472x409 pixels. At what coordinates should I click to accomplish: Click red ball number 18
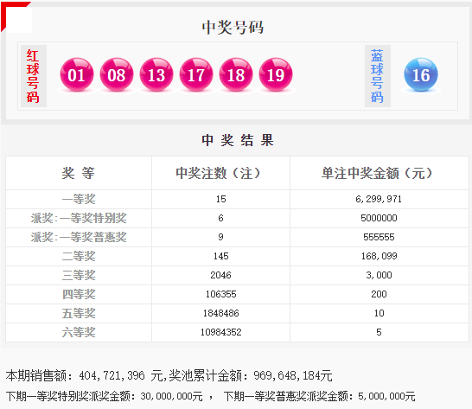(x=236, y=74)
